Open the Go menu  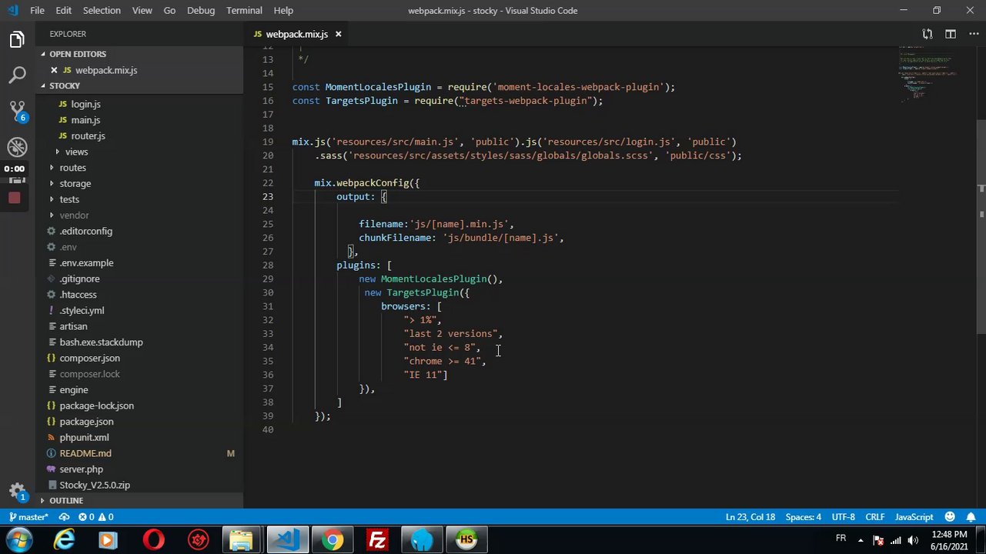(169, 11)
